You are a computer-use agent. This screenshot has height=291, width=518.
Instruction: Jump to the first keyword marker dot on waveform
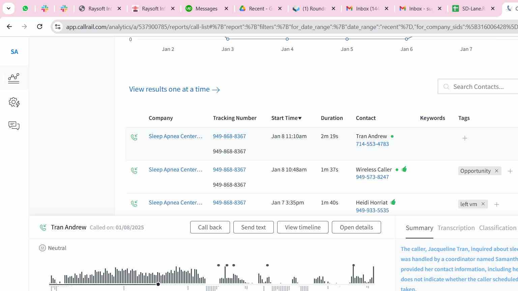point(219,265)
